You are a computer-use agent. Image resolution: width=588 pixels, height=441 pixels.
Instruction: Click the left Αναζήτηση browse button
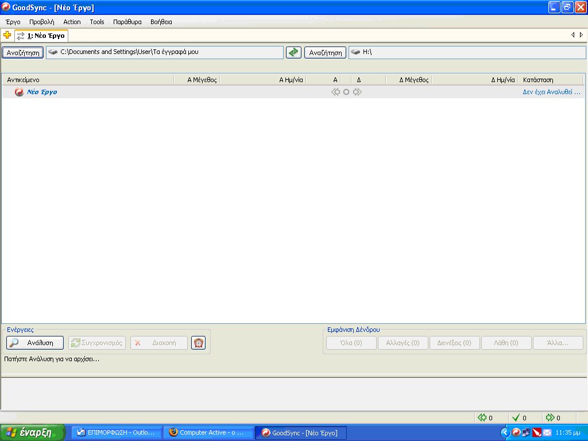point(22,52)
